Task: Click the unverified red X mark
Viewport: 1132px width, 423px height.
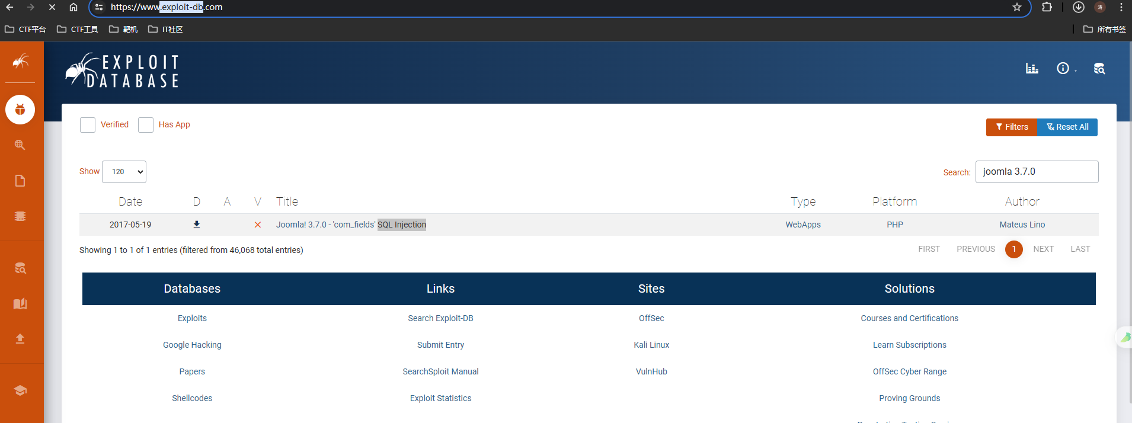Action: pyautogui.click(x=258, y=225)
